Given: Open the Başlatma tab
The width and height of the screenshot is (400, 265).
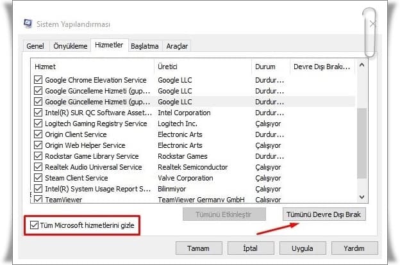Looking at the screenshot, I should tap(145, 46).
